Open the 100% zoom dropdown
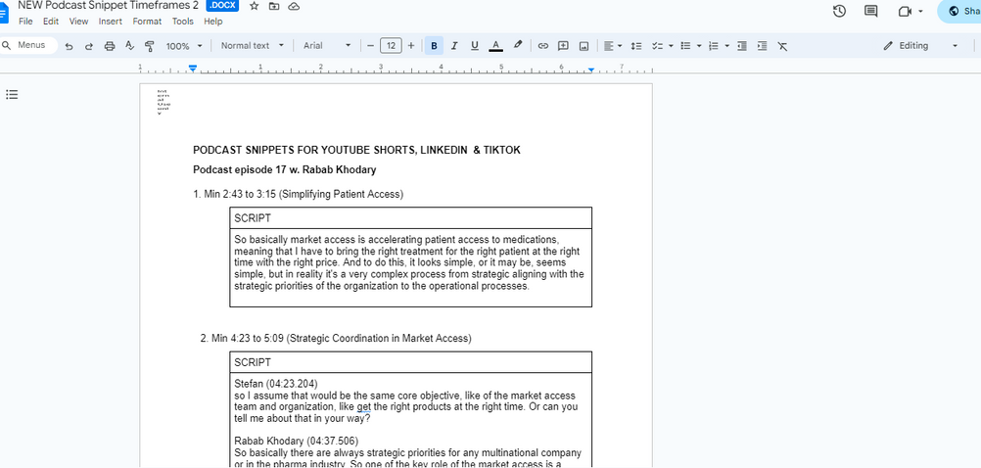Viewport: 981px width, 468px height. 184,46
